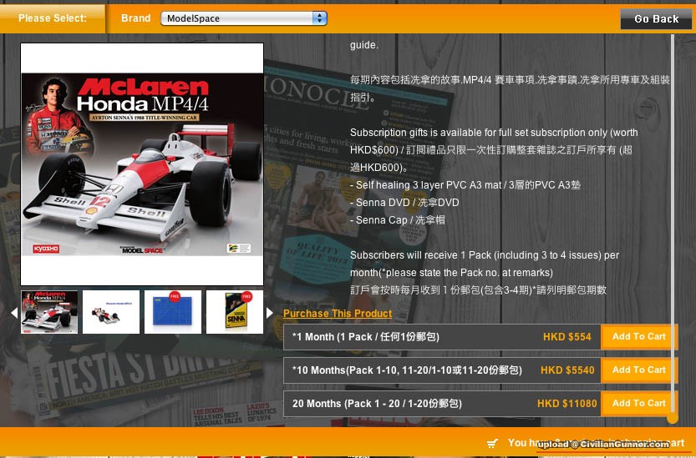Open the Brand dropdown showing ModelSpace
The height and width of the screenshot is (458, 696).
(x=243, y=18)
